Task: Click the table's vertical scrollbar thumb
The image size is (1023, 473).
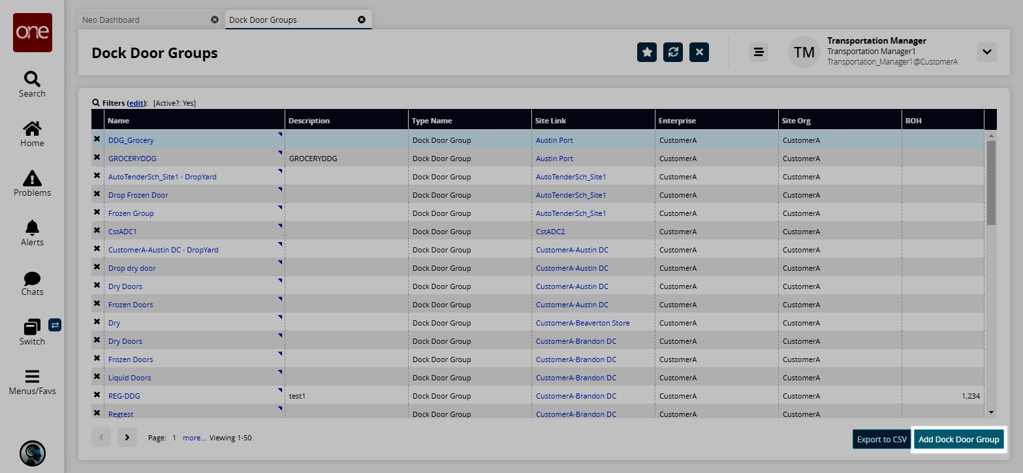Action: 991,183
